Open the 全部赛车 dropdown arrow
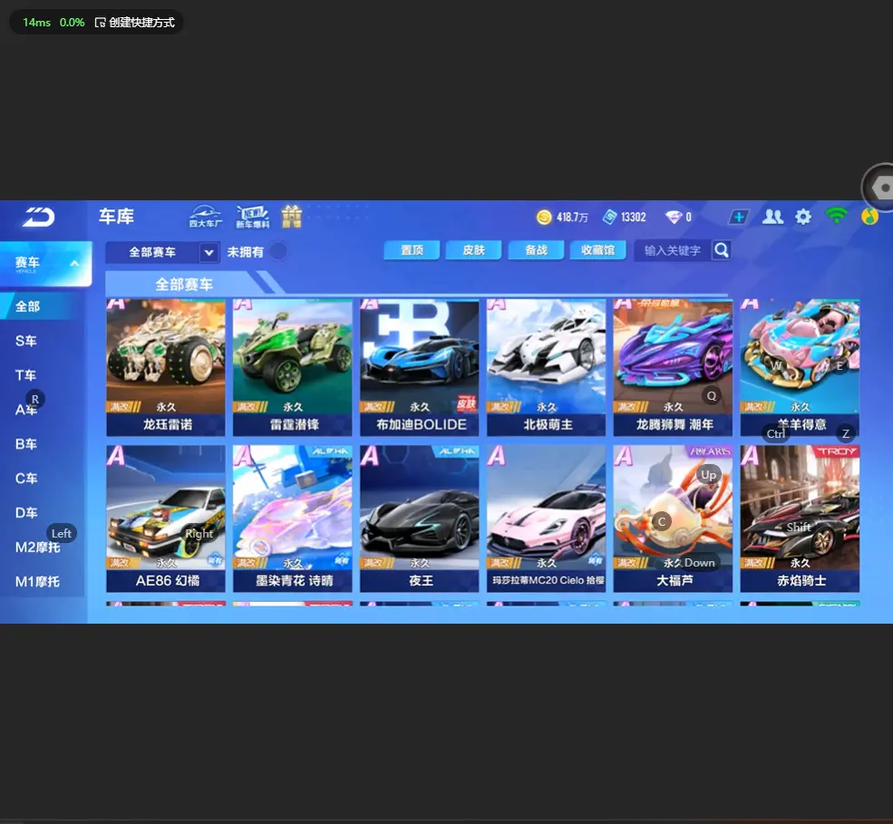The image size is (893, 824). (x=209, y=252)
